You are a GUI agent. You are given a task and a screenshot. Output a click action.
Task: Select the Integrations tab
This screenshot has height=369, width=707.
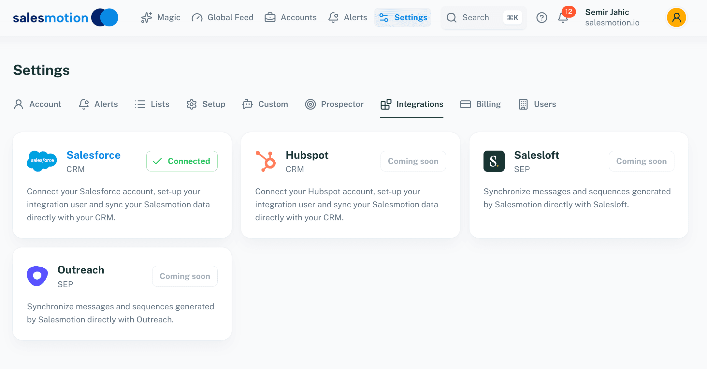(x=412, y=104)
